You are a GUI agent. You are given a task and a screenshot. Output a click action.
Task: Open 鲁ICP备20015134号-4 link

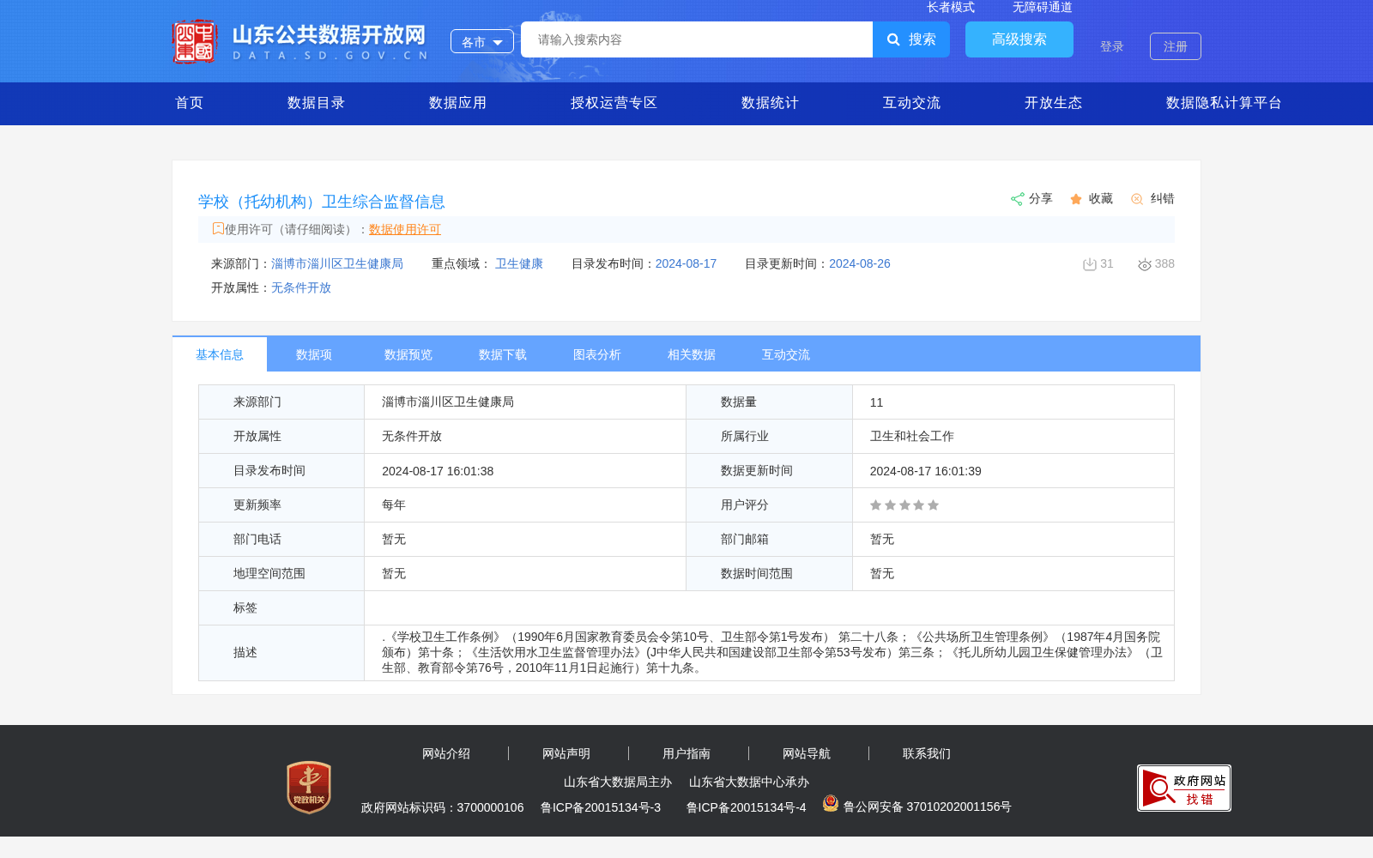[747, 808]
